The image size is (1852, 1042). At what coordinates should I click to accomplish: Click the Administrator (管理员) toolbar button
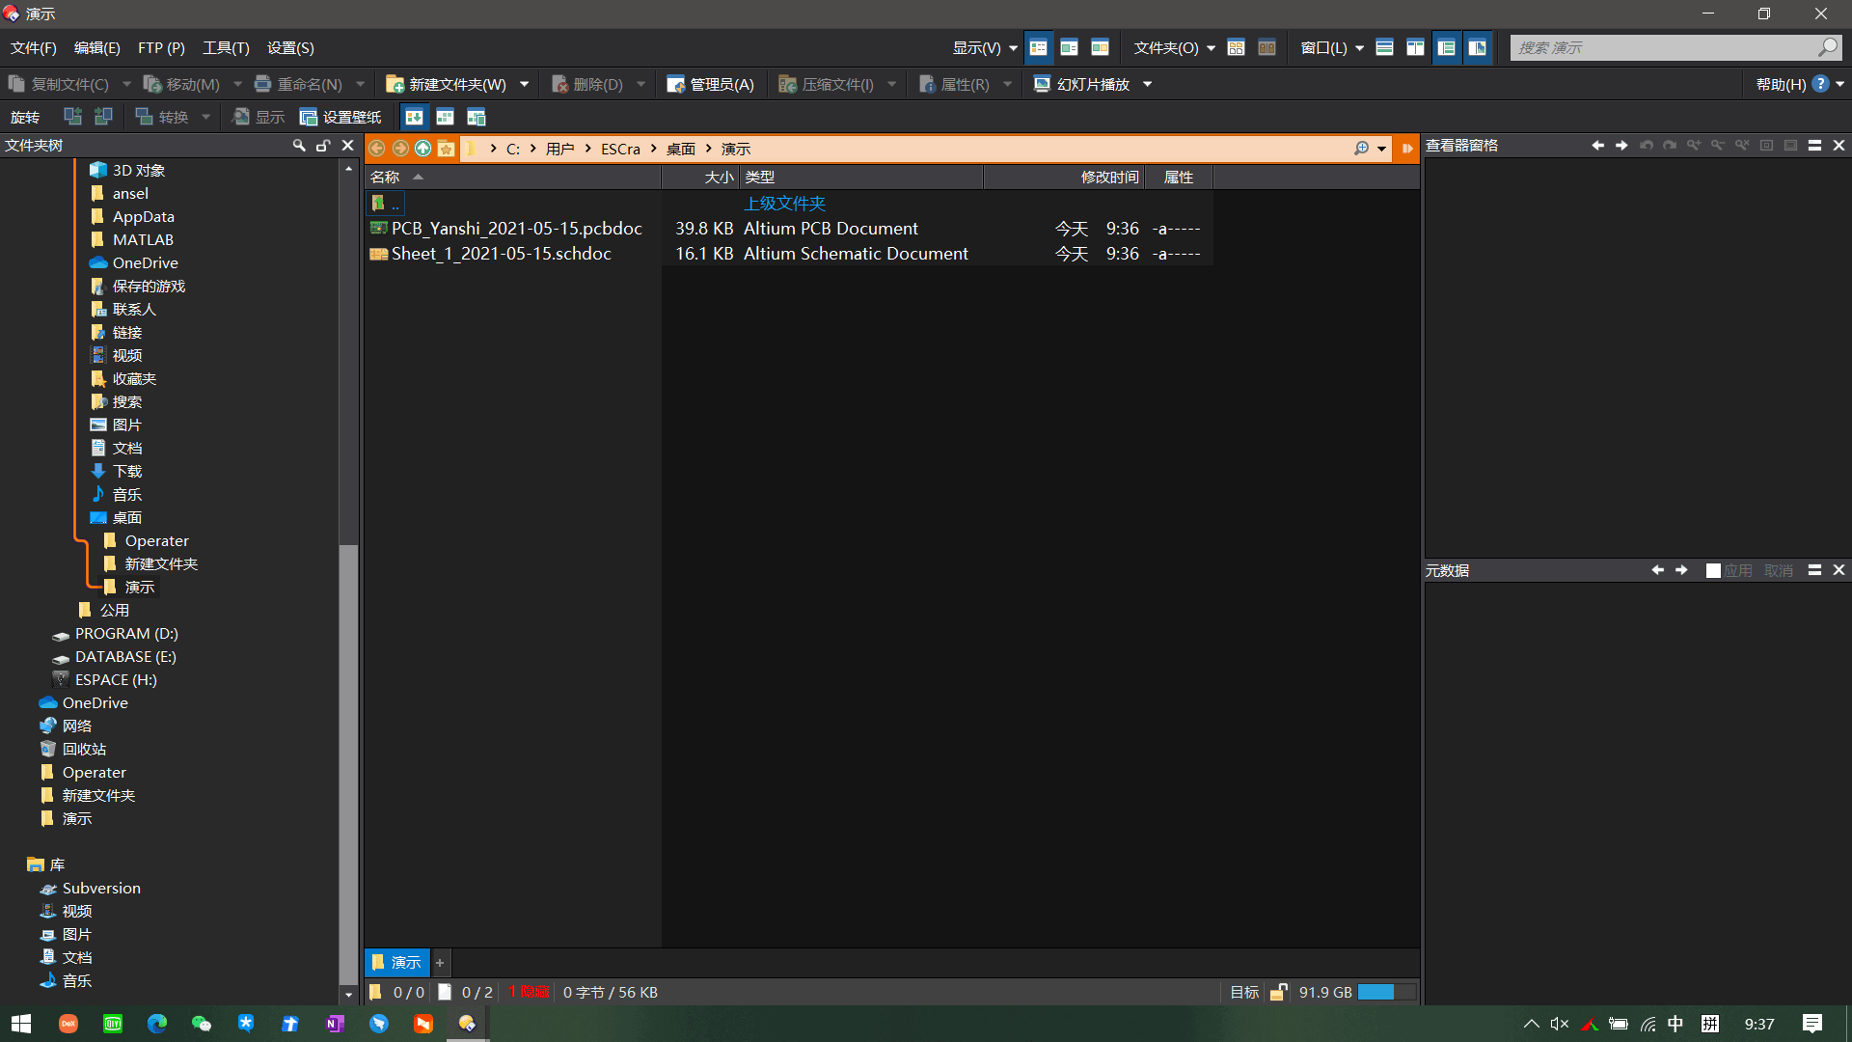pos(711,85)
